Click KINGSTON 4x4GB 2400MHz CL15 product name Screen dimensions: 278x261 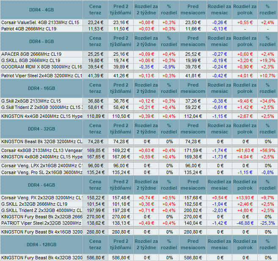point(41,116)
